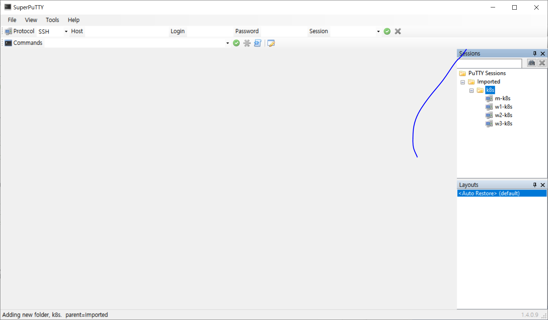The height and width of the screenshot is (320, 548).
Task: Open the Help menu
Action: tap(73, 20)
